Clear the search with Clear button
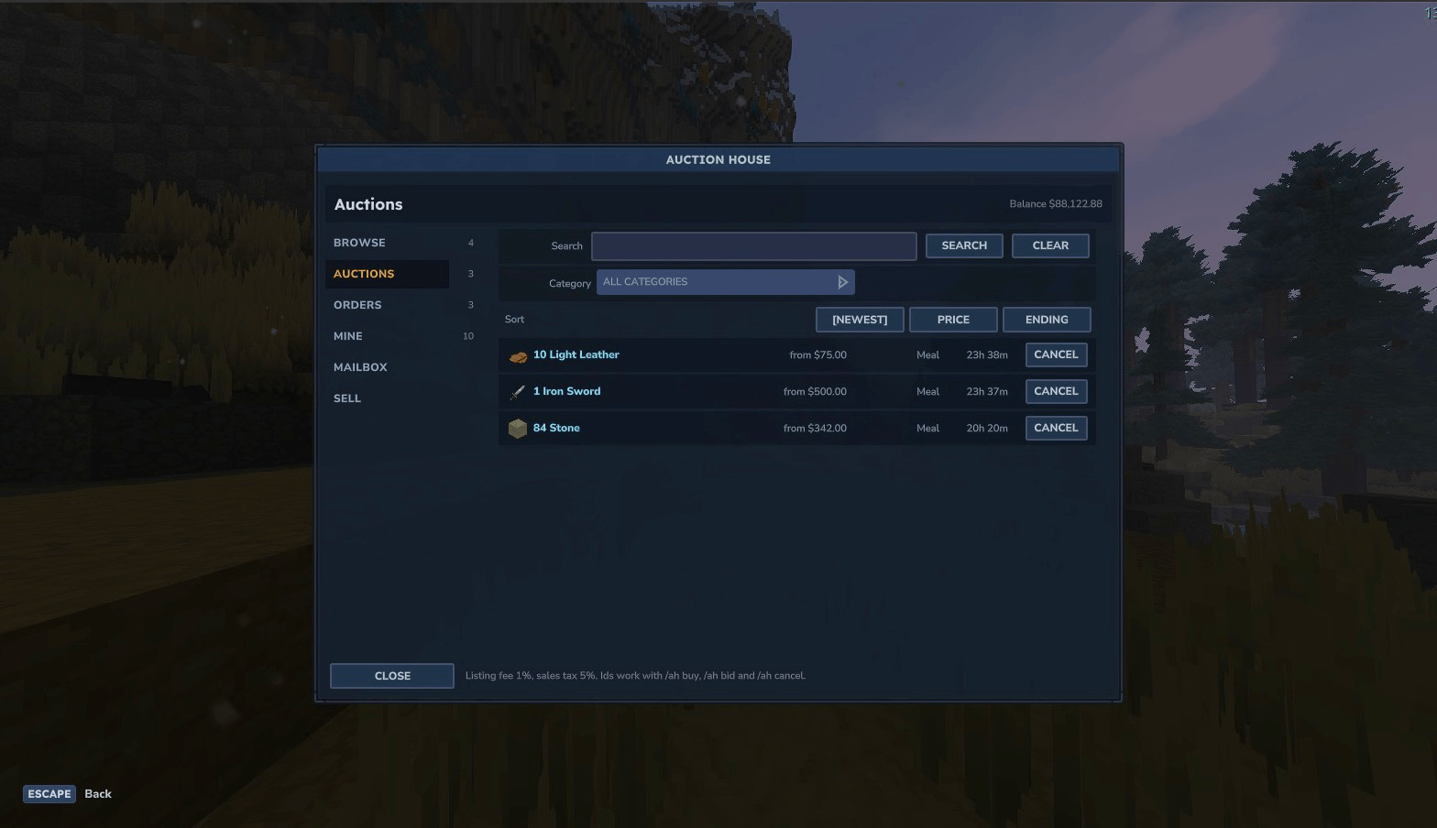The width and height of the screenshot is (1437, 828). (1050, 245)
